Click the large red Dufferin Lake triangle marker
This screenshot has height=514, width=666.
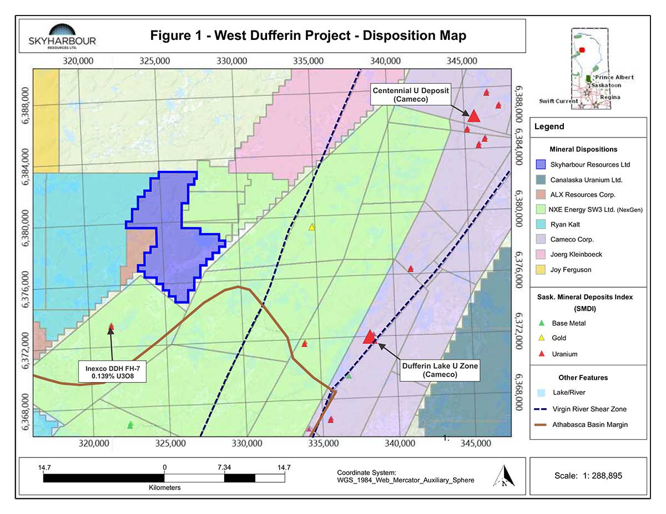[x=370, y=337]
